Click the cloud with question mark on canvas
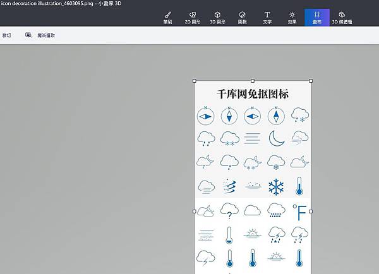Screen dimensions: 379x274 [229, 211]
